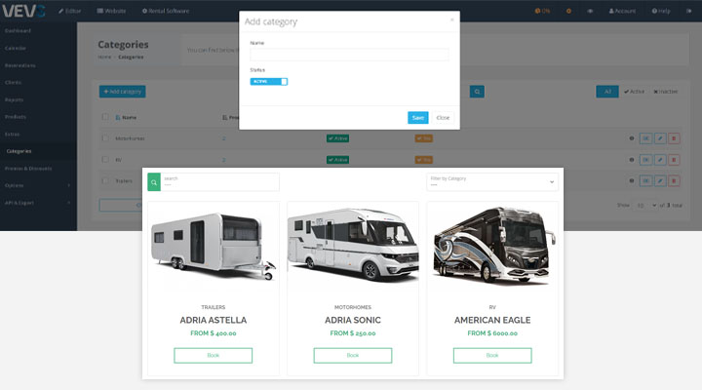
Task: Check the Trailers row checkbox
Action: point(105,181)
